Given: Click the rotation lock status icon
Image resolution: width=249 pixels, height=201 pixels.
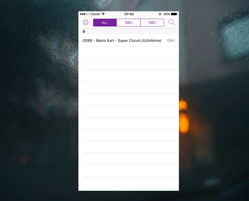Looking at the screenshot, I should (x=160, y=14).
